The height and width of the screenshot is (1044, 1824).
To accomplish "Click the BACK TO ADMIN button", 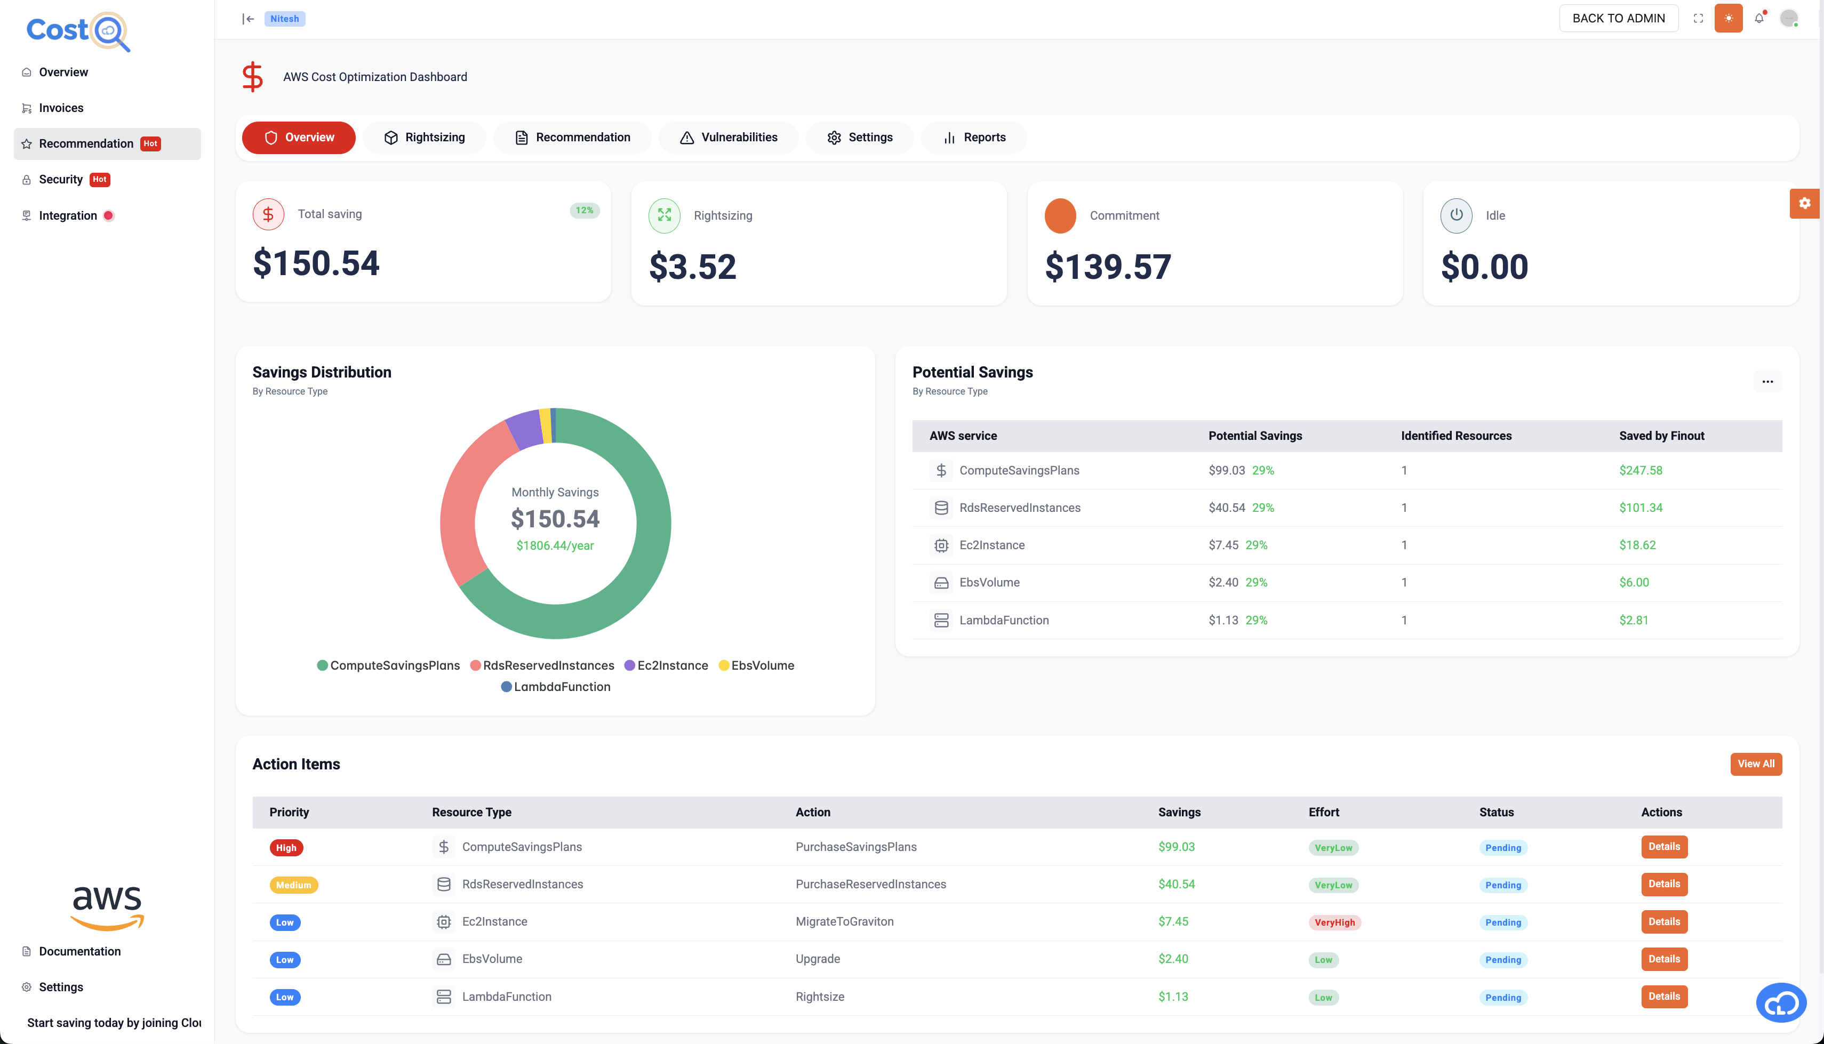I will [1618, 19].
